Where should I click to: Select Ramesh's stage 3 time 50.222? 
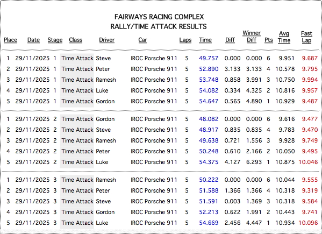pos(209,180)
